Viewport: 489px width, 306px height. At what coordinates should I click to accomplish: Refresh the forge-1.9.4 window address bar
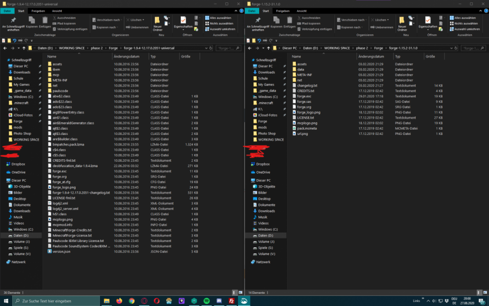click(211, 48)
